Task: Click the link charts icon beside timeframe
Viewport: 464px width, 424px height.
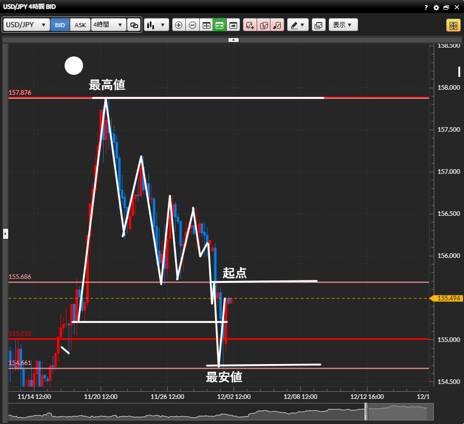Action: [x=134, y=25]
